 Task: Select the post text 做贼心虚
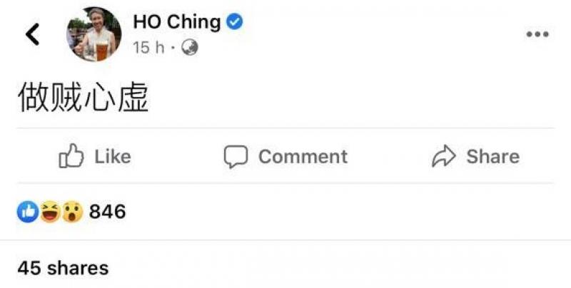click(83, 98)
